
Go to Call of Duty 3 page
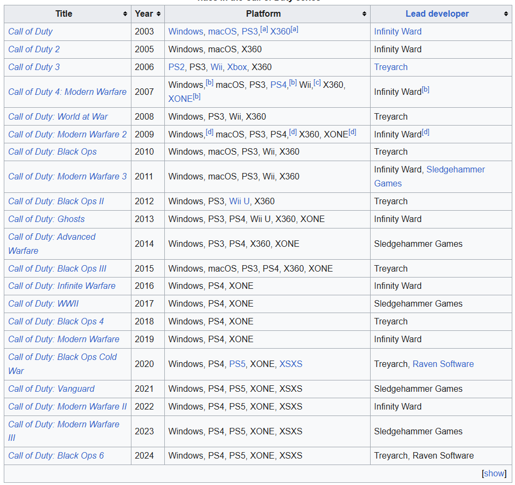[34, 67]
